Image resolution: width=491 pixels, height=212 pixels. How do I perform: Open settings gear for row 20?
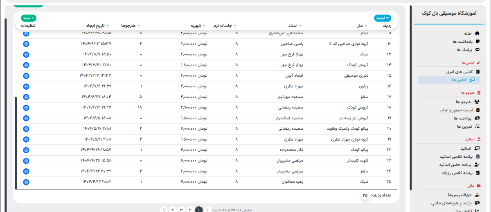click(x=26, y=128)
